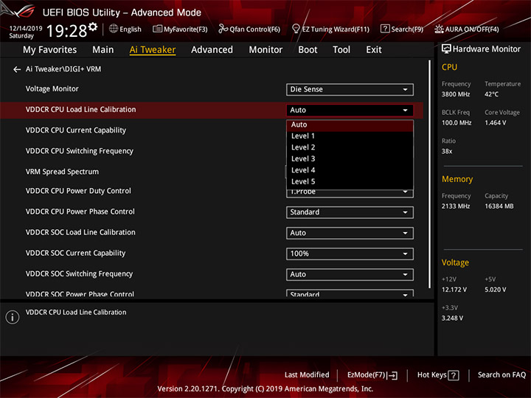This screenshot has height=398, width=531.
Task: Click the Hardware Monitor screen icon
Action: point(446,49)
